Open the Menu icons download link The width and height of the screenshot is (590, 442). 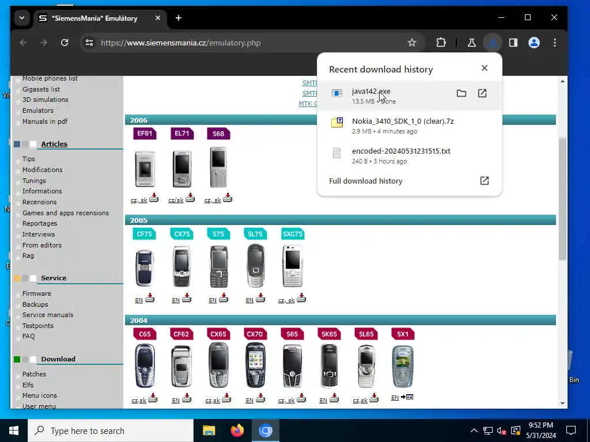point(40,395)
